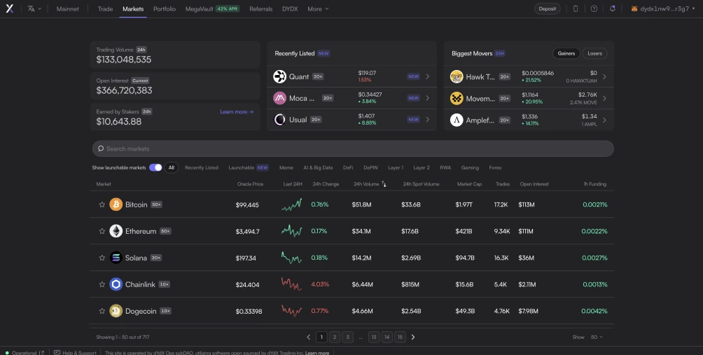Click the chevron on the Hawk Tuah row
The height and width of the screenshot is (355, 703).
pyautogui.click(x=604, y=76)
